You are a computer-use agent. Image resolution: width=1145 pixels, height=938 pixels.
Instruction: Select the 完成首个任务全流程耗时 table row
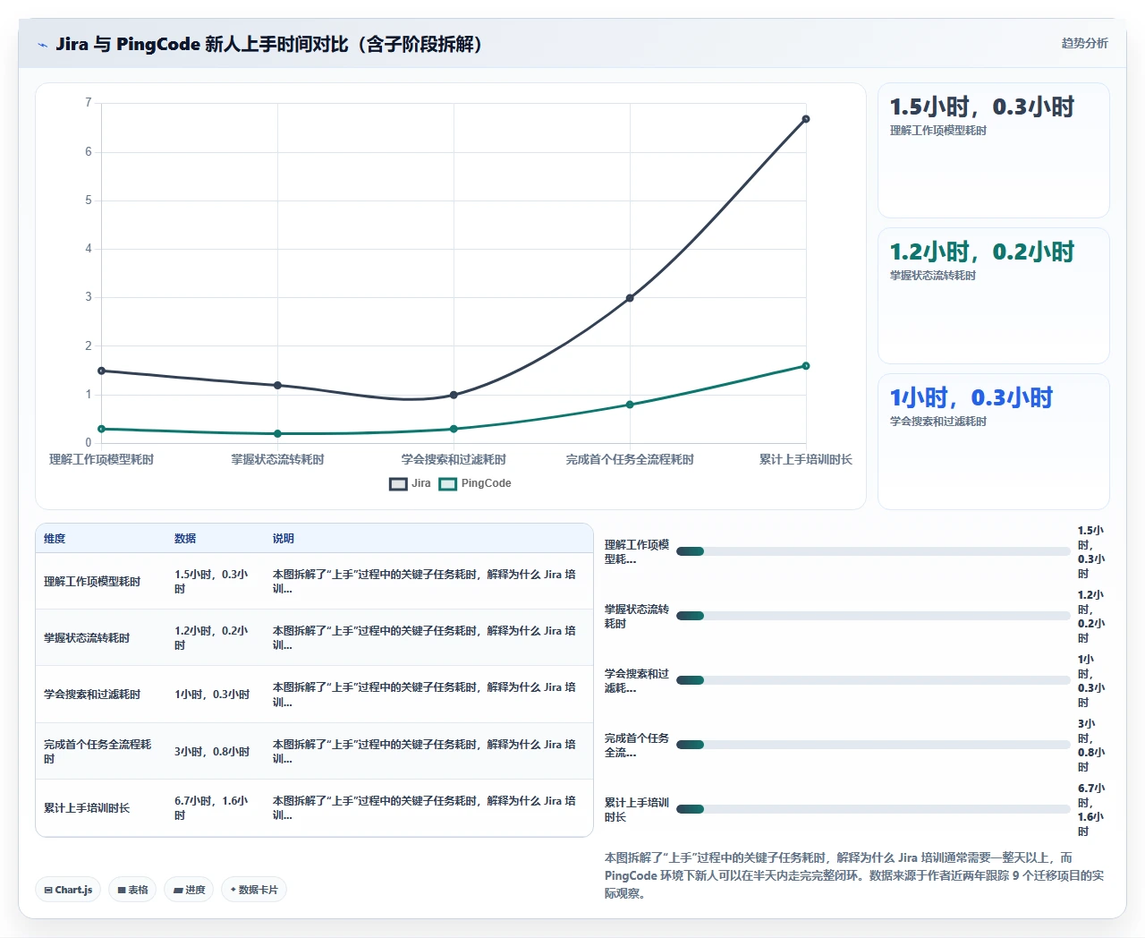(314, 751)
